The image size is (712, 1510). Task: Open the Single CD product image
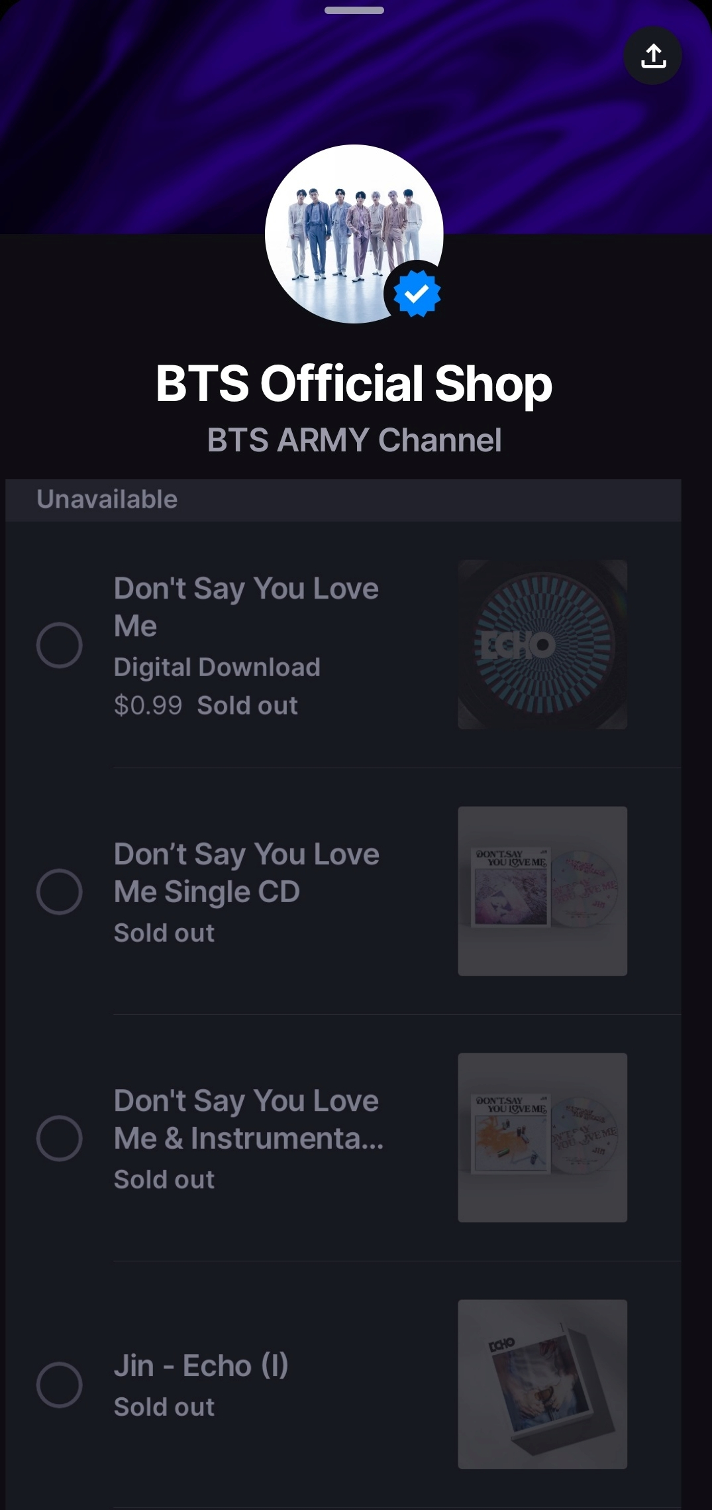pyautogui.click(x=542, y=891)
